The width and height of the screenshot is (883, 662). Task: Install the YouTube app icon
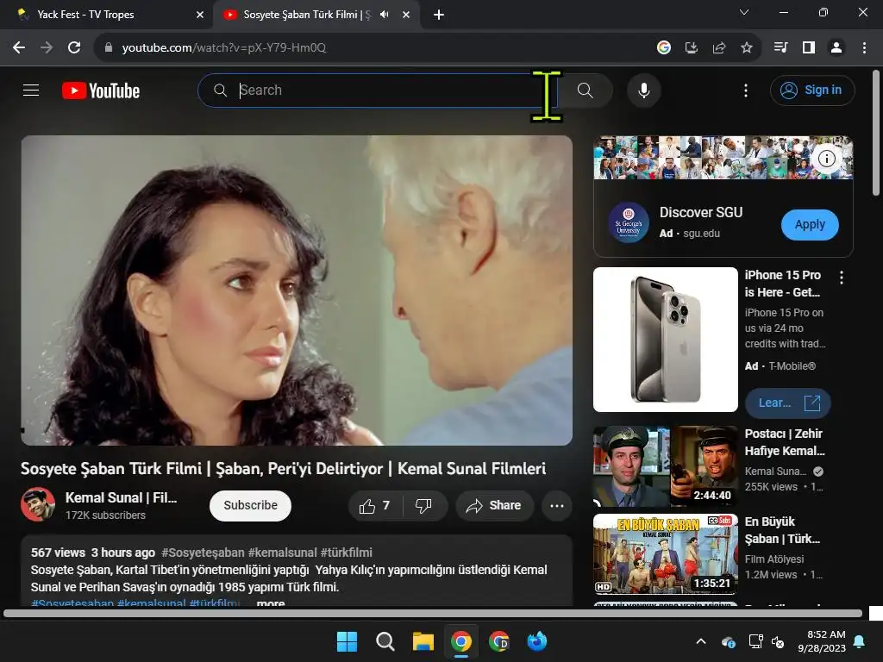point(692,47)
